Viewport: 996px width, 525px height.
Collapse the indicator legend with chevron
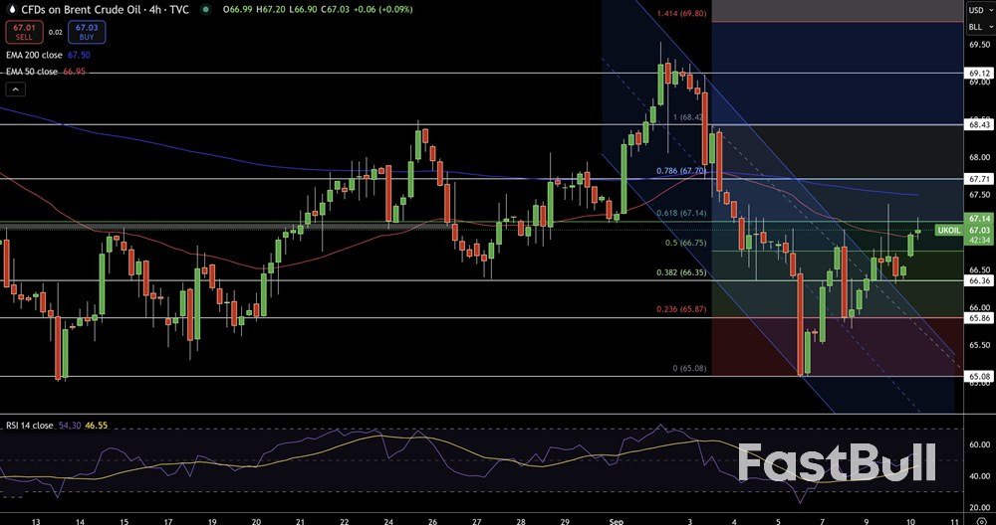pos(15,88)
